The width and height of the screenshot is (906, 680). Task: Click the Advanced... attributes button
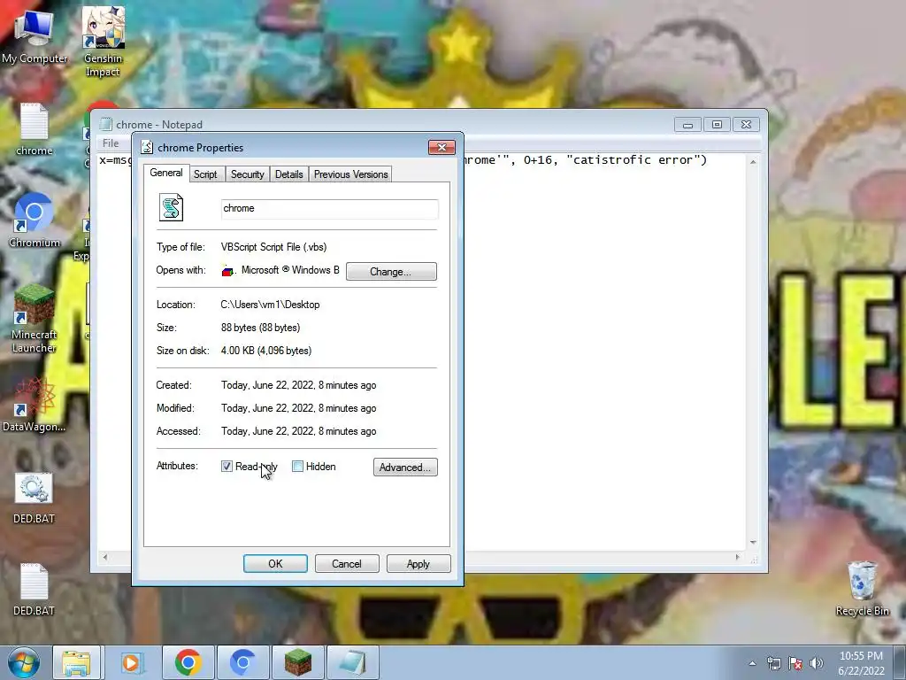point(405,467)
